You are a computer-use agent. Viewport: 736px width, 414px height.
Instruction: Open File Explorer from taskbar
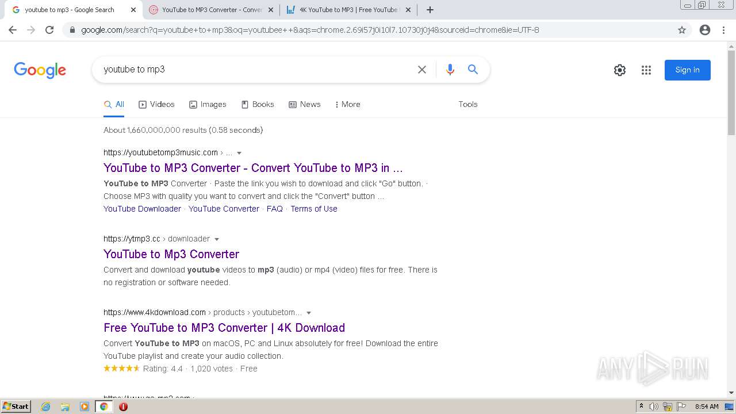point(65,407)
